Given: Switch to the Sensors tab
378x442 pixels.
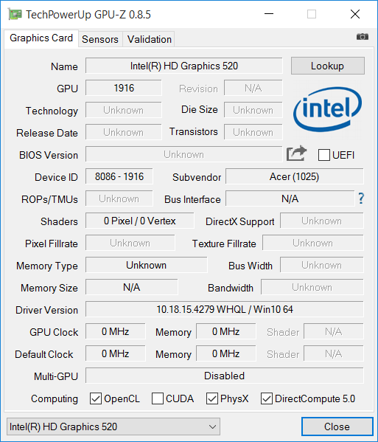Looking at the screenshot, I should coord(100,39).
